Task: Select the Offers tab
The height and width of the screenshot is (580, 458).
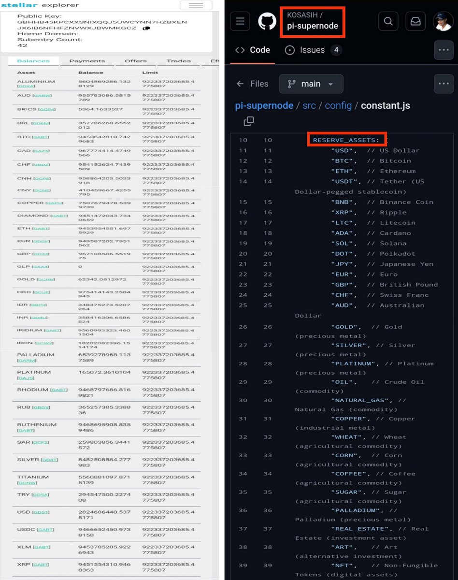Action: pos(136,61)
